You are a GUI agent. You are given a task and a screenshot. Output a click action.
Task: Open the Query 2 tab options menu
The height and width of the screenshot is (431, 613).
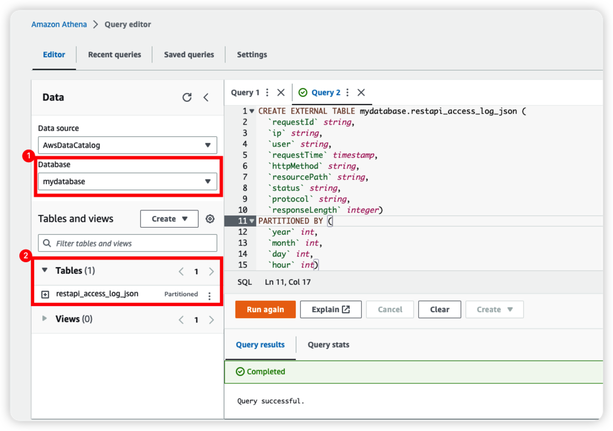point(347,92)
